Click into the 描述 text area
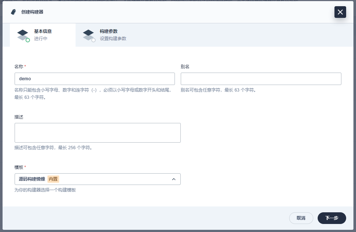356x232 pixels. [x=97, y=133]
